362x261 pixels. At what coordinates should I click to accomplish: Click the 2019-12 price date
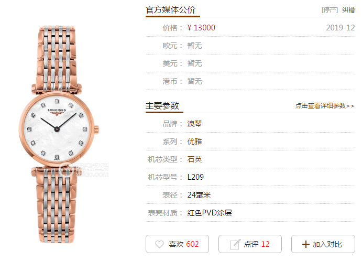341,28
